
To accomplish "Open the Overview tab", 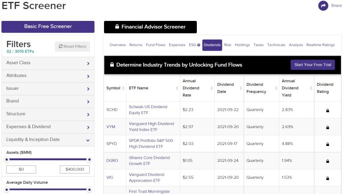I will pyautogui.click(x=117, y=45).
